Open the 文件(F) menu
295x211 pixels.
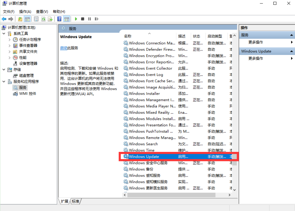coord(9,12)
